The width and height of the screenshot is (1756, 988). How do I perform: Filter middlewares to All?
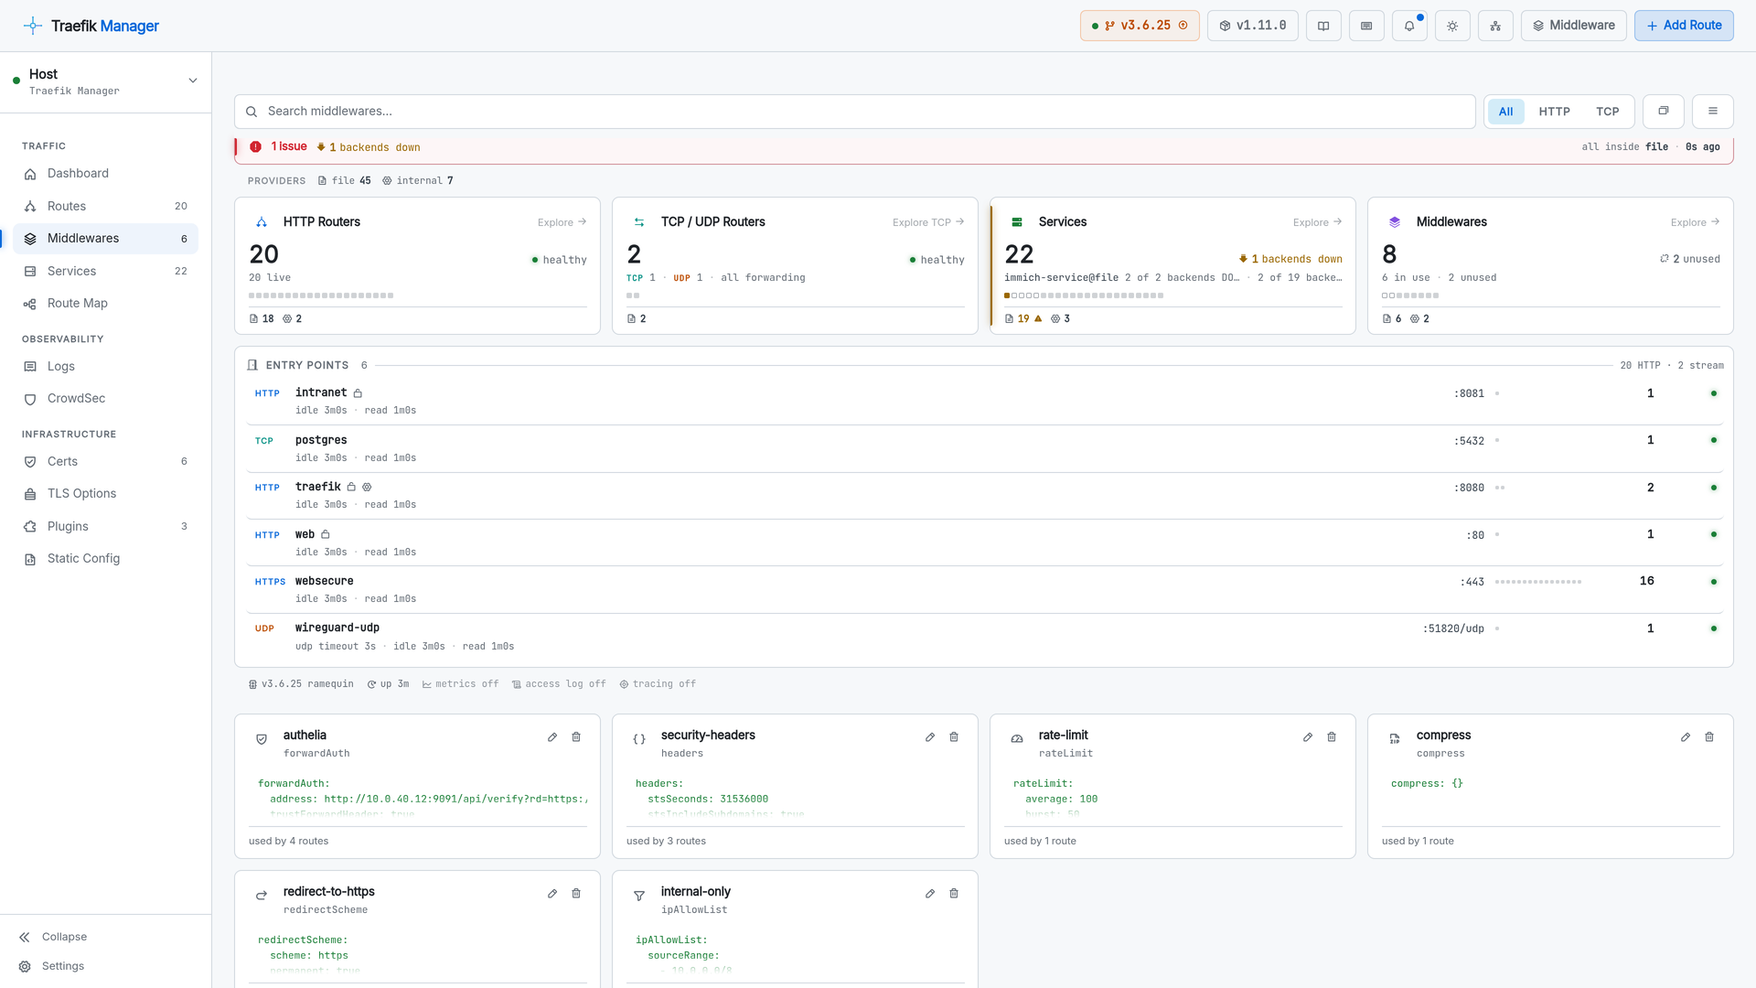[1506, 112]
